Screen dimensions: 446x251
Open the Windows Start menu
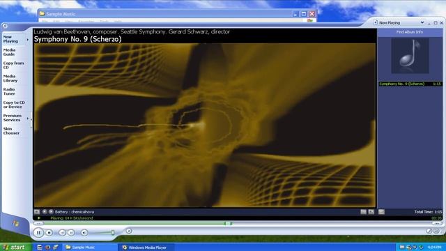(15, 247)
